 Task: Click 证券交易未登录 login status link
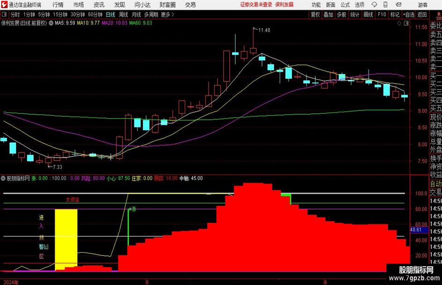(256, 5)
